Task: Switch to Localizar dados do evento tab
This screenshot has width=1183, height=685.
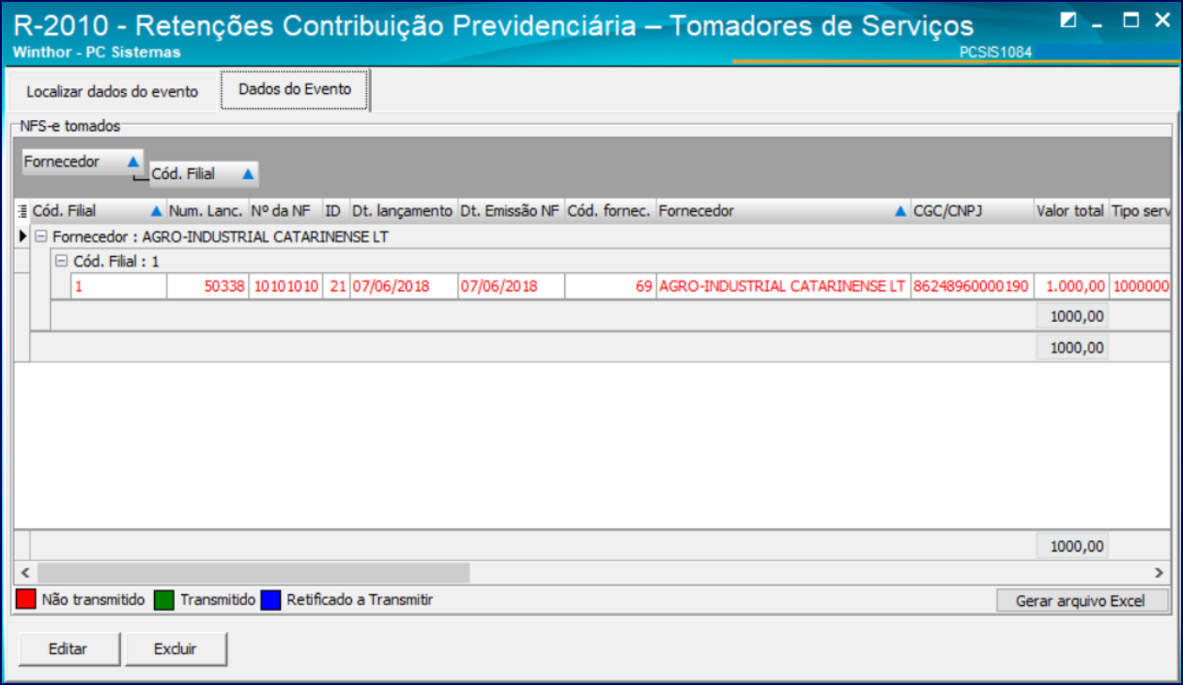Action: tap(112, 92)
